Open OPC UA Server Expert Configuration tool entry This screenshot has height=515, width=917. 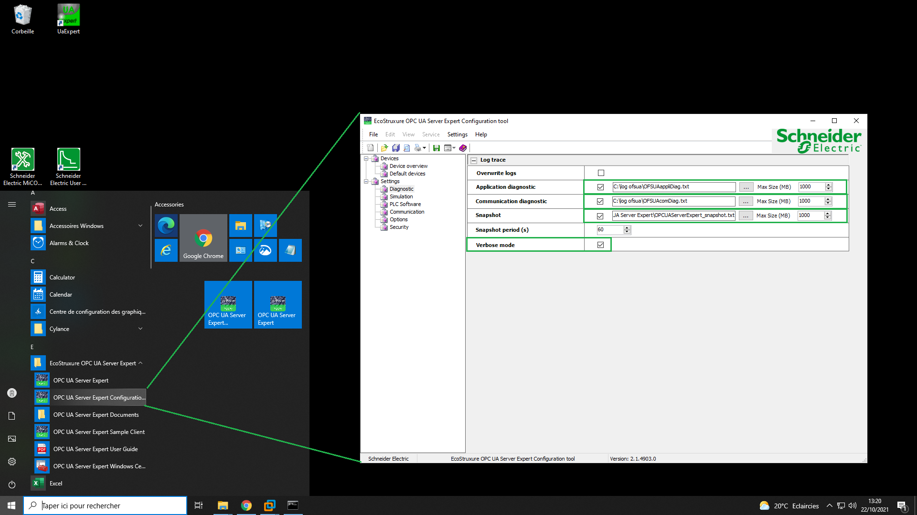[x=90, y=398]
